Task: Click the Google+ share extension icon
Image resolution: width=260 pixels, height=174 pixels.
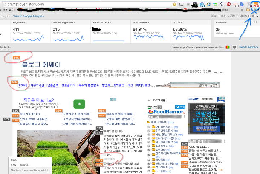Action: [x=236, y=5]
